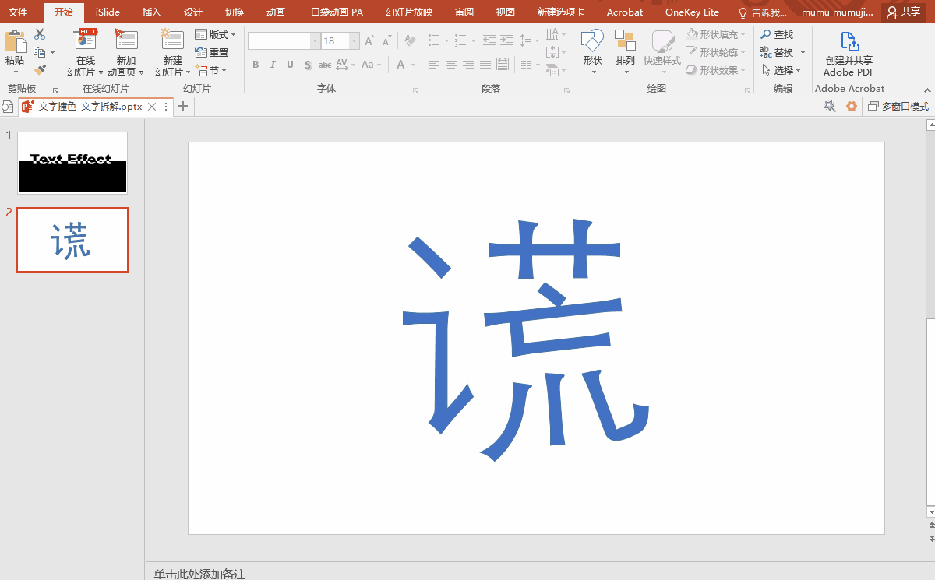935x580 pixels.
Task: Toggle Align Right paragraph alignment
Action: (x=468, y=65)
